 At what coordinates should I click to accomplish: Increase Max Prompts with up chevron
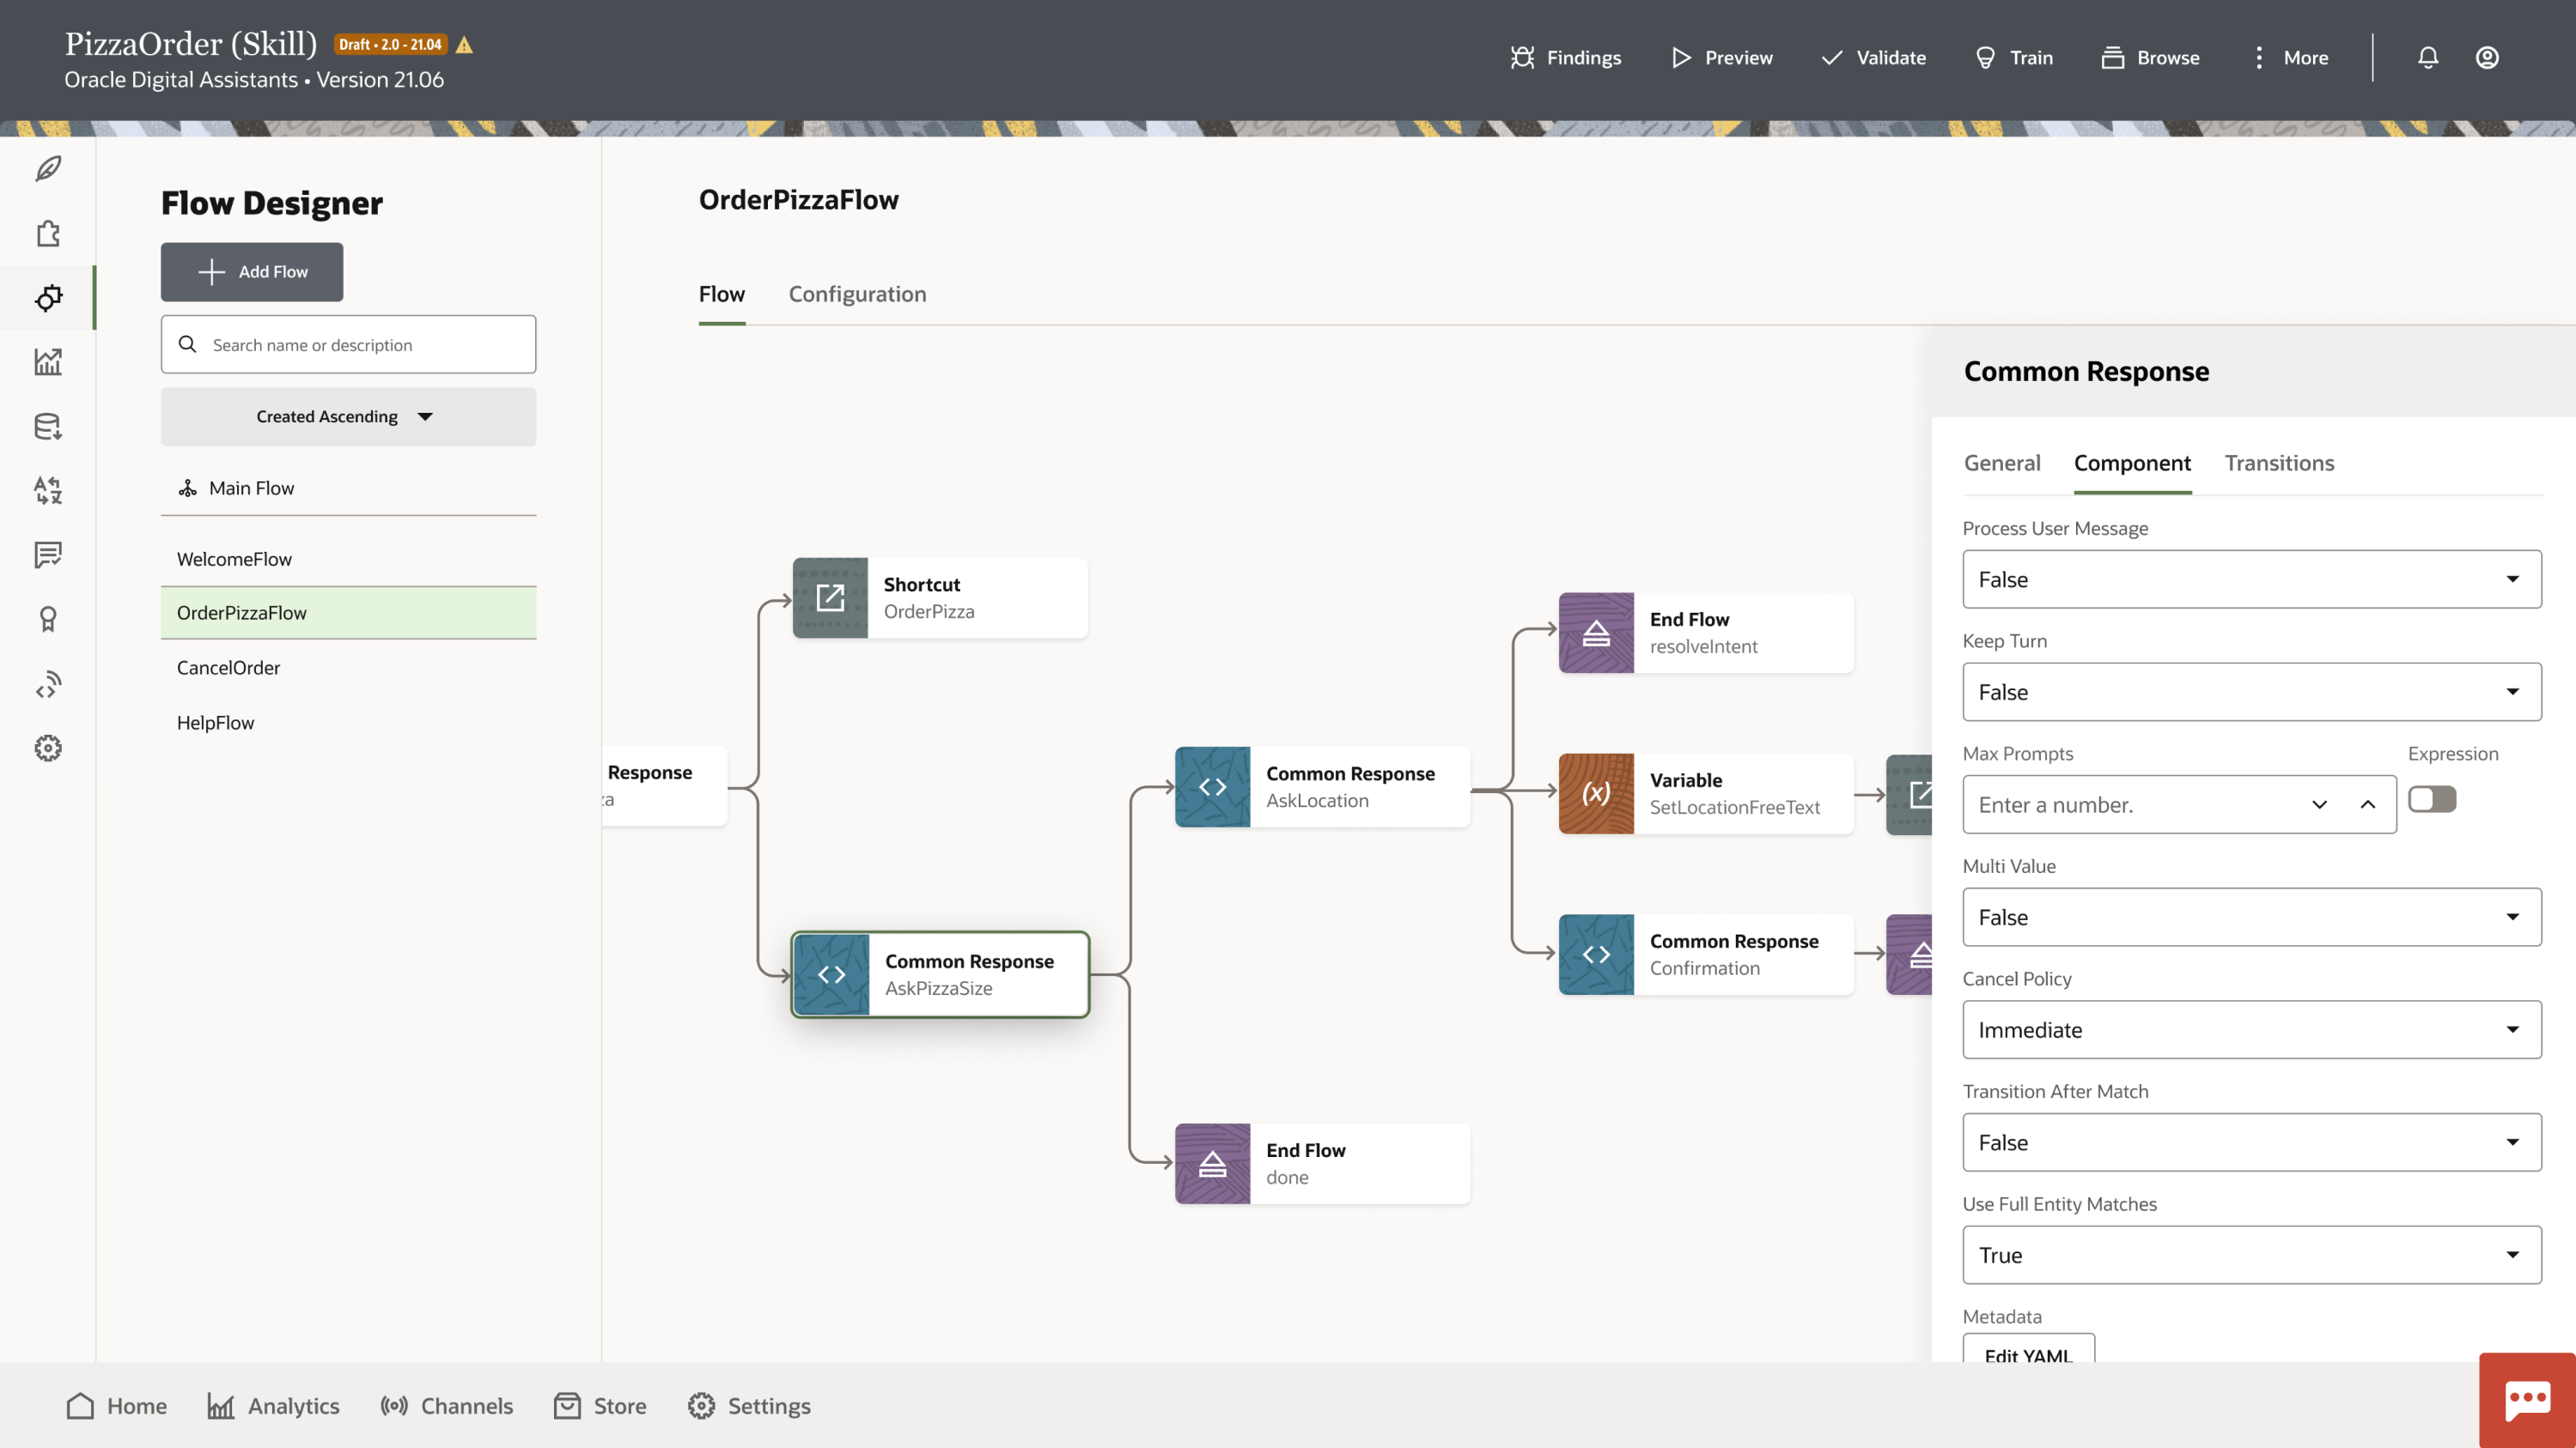pos(2368,804)
